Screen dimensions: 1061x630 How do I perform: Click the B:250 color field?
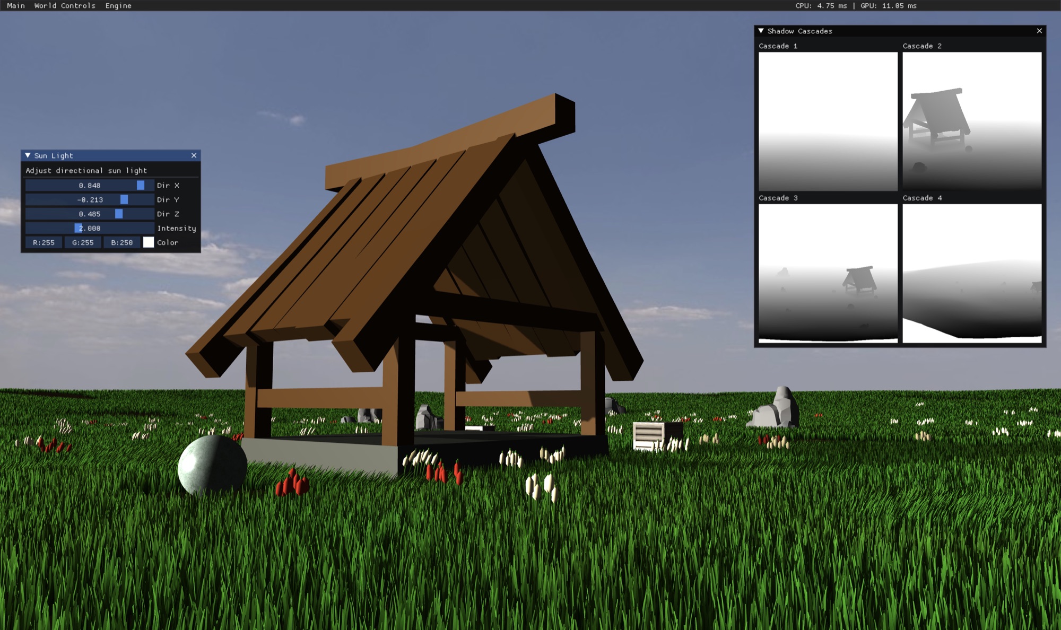pyautogui.click(x=121, y=242)
